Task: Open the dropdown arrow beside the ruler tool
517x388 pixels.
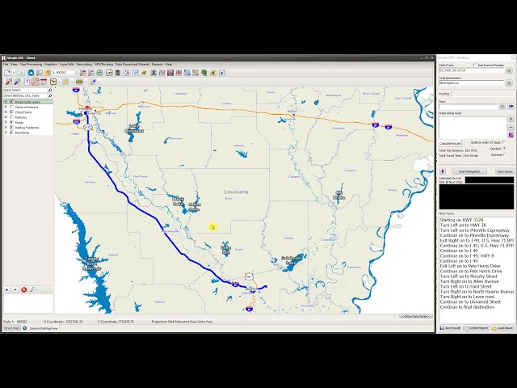Action: 86,82
